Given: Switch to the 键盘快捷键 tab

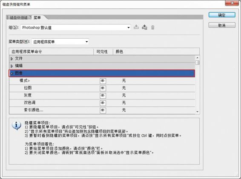Looking at the screenshot, I should pyautogui.click(x=19, y=18).
